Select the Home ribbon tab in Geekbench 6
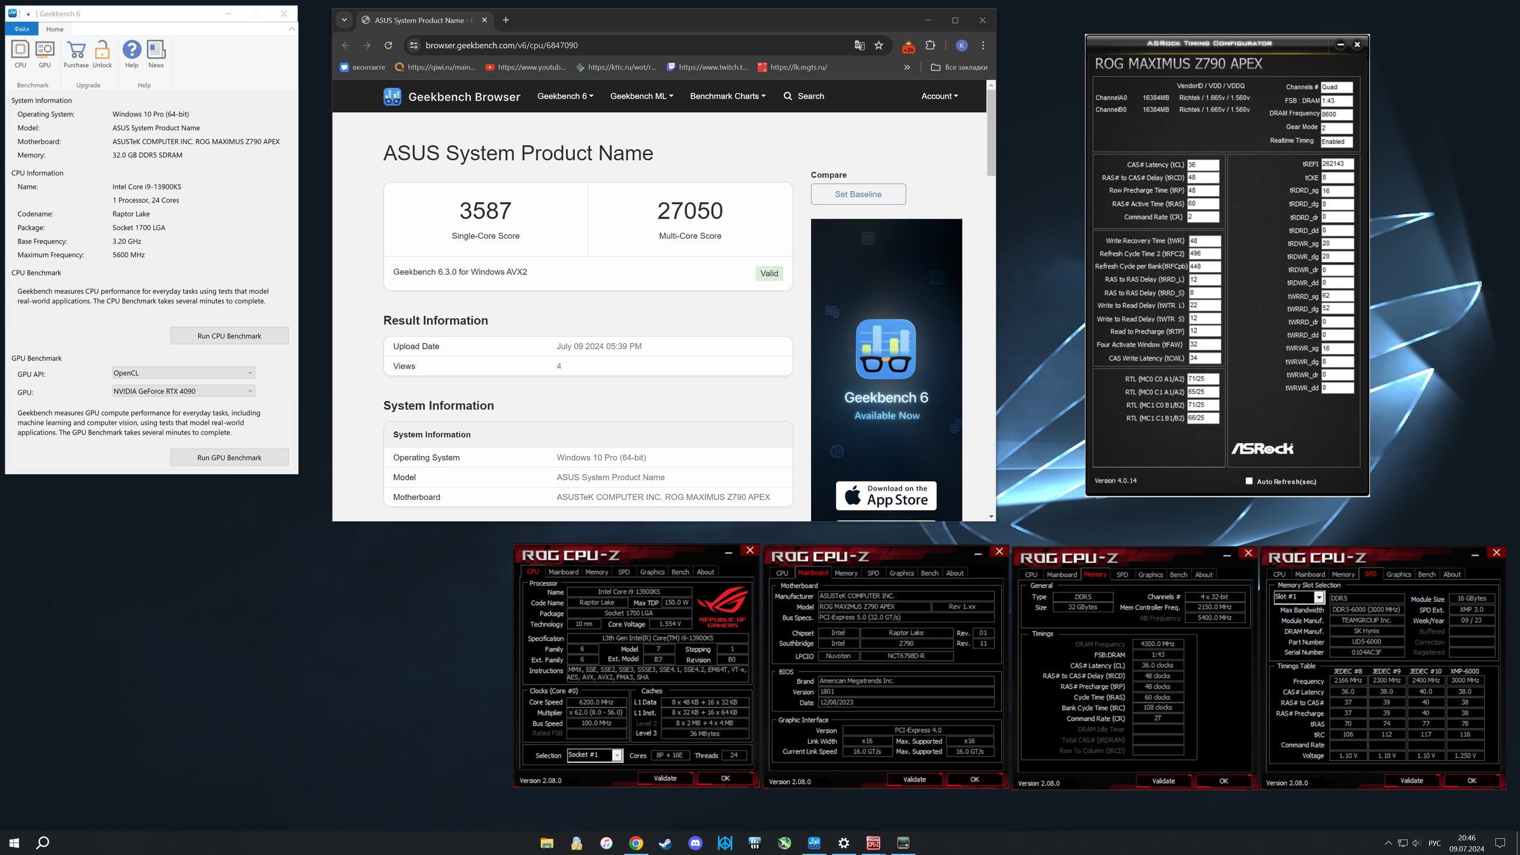This screenshot has width=1520, height=855. (55, 28)
